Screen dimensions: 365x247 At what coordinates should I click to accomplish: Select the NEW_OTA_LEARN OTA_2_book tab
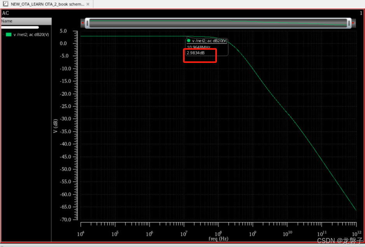tap(47, 4)
